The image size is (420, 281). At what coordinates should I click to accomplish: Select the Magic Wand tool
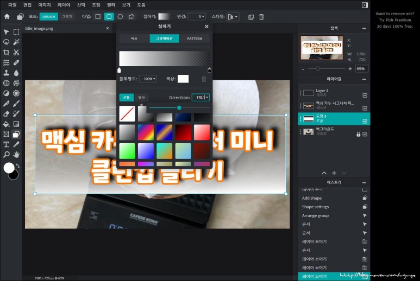(16, 42)
